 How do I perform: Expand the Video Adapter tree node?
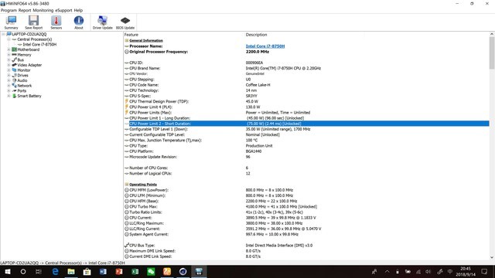(9, 65)
